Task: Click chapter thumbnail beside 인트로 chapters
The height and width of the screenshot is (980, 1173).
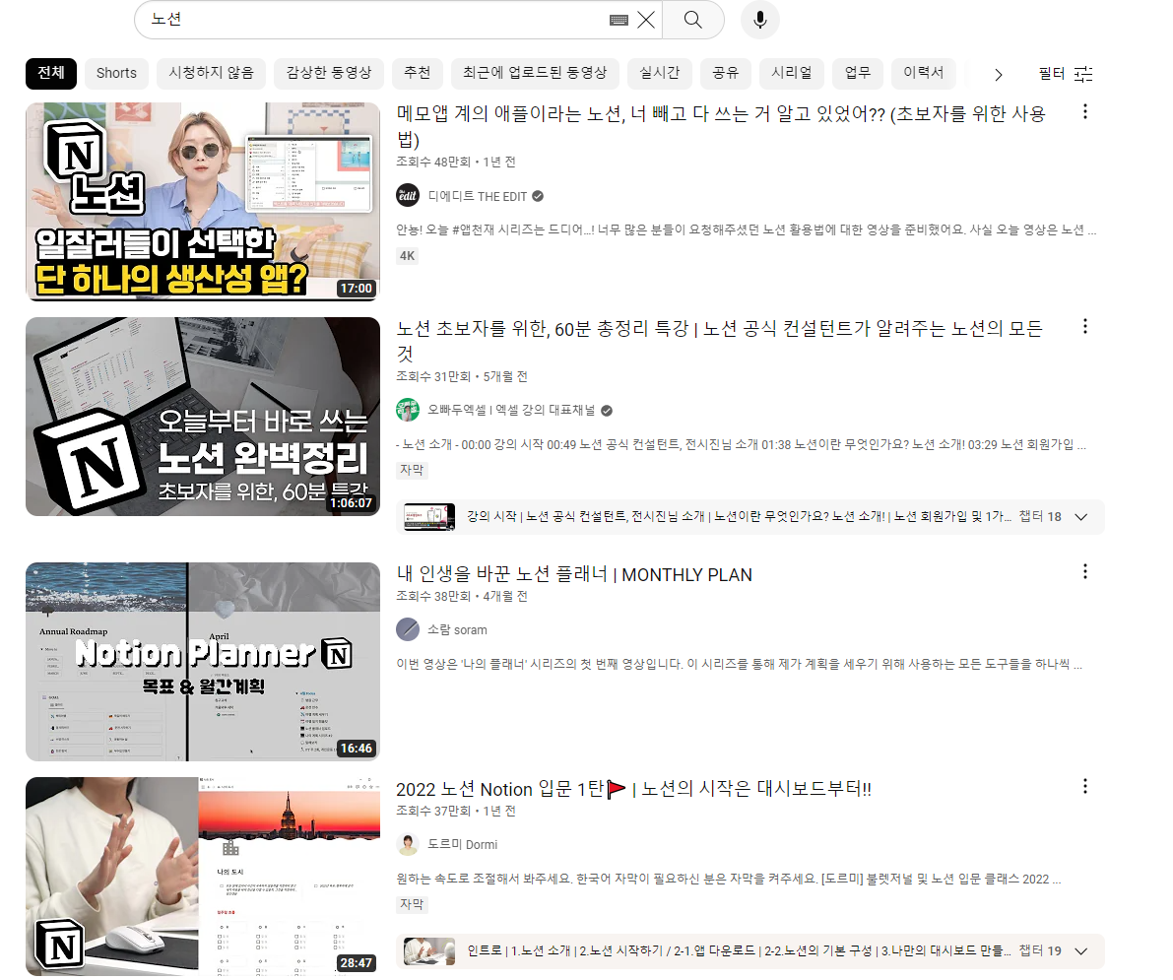Action: [429, 950]
